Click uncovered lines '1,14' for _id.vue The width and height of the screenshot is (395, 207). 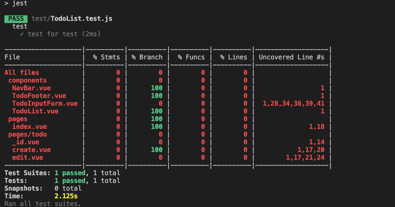pyautogui.click(x=317, y=142)
